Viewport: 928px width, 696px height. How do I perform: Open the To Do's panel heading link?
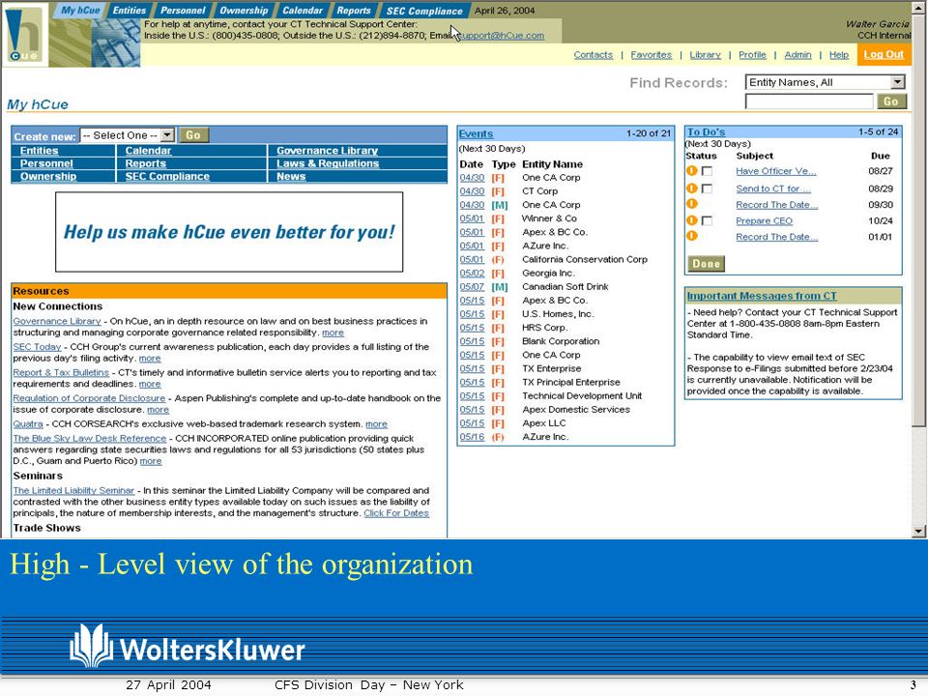click(x=706, y=132)
